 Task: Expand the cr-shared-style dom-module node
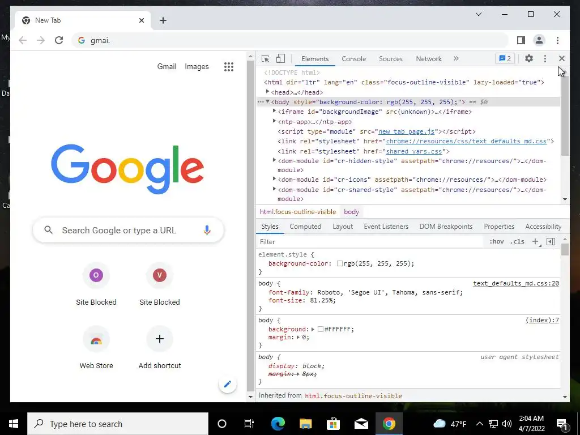pyautogui.click(x=274, y=189)
